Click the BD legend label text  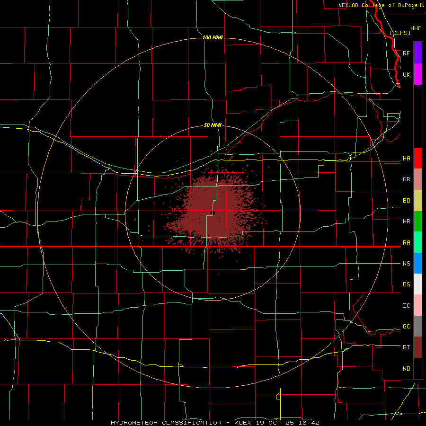tap(406, 201)
